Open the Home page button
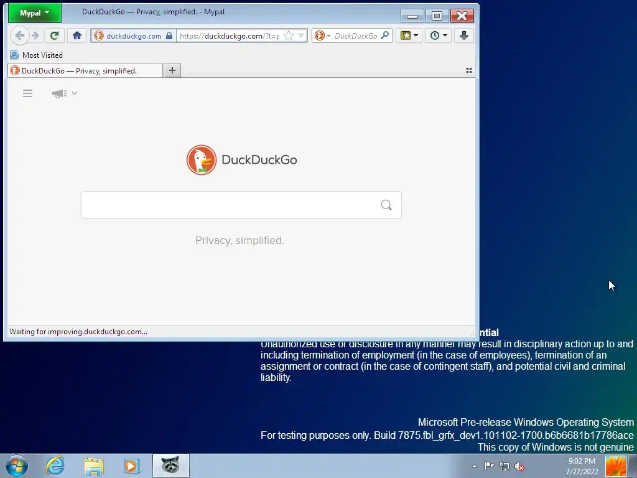The image size is (637, 478). 77,35
